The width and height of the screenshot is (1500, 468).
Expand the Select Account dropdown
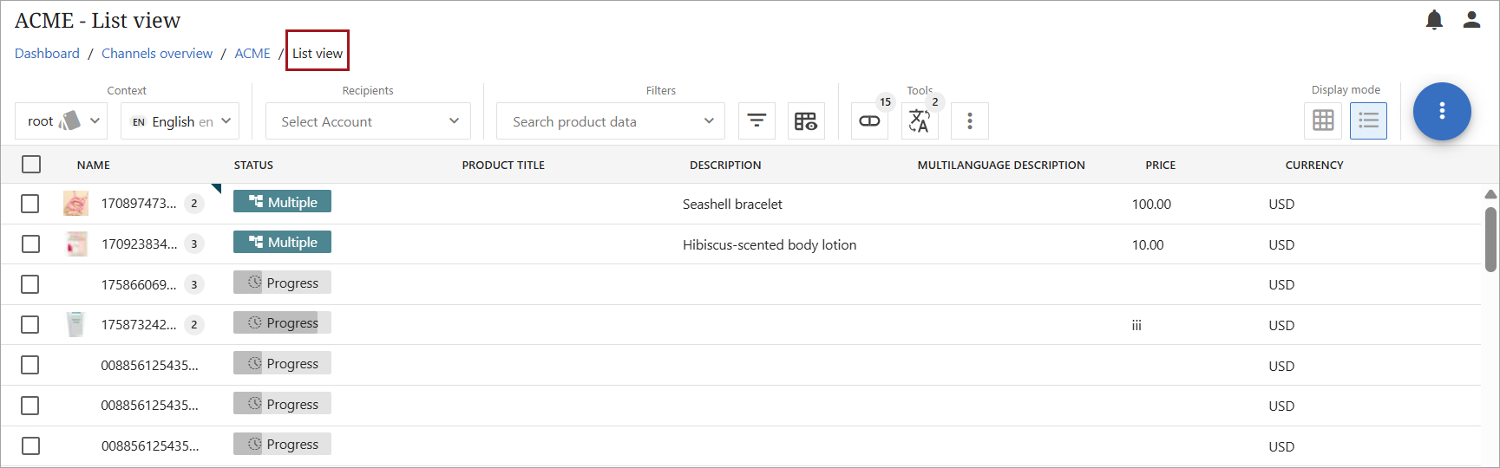[368, 121]
